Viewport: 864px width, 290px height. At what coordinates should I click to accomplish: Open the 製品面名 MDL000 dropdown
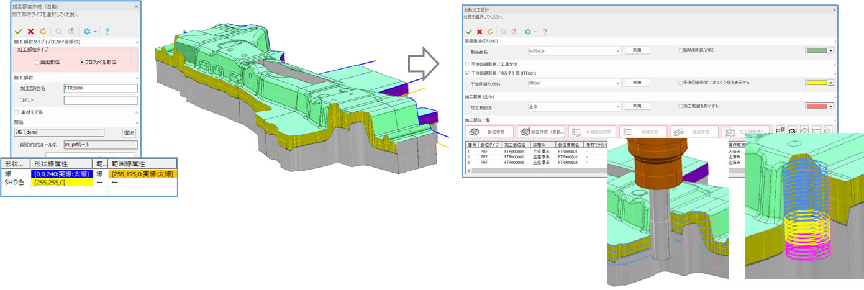[618, 51]
